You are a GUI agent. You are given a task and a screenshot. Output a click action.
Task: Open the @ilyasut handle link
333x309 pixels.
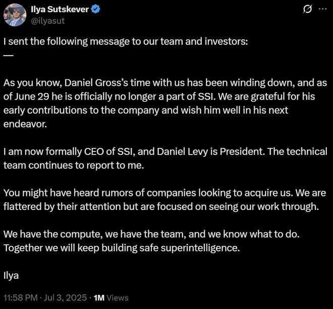(x=49, y=21)
